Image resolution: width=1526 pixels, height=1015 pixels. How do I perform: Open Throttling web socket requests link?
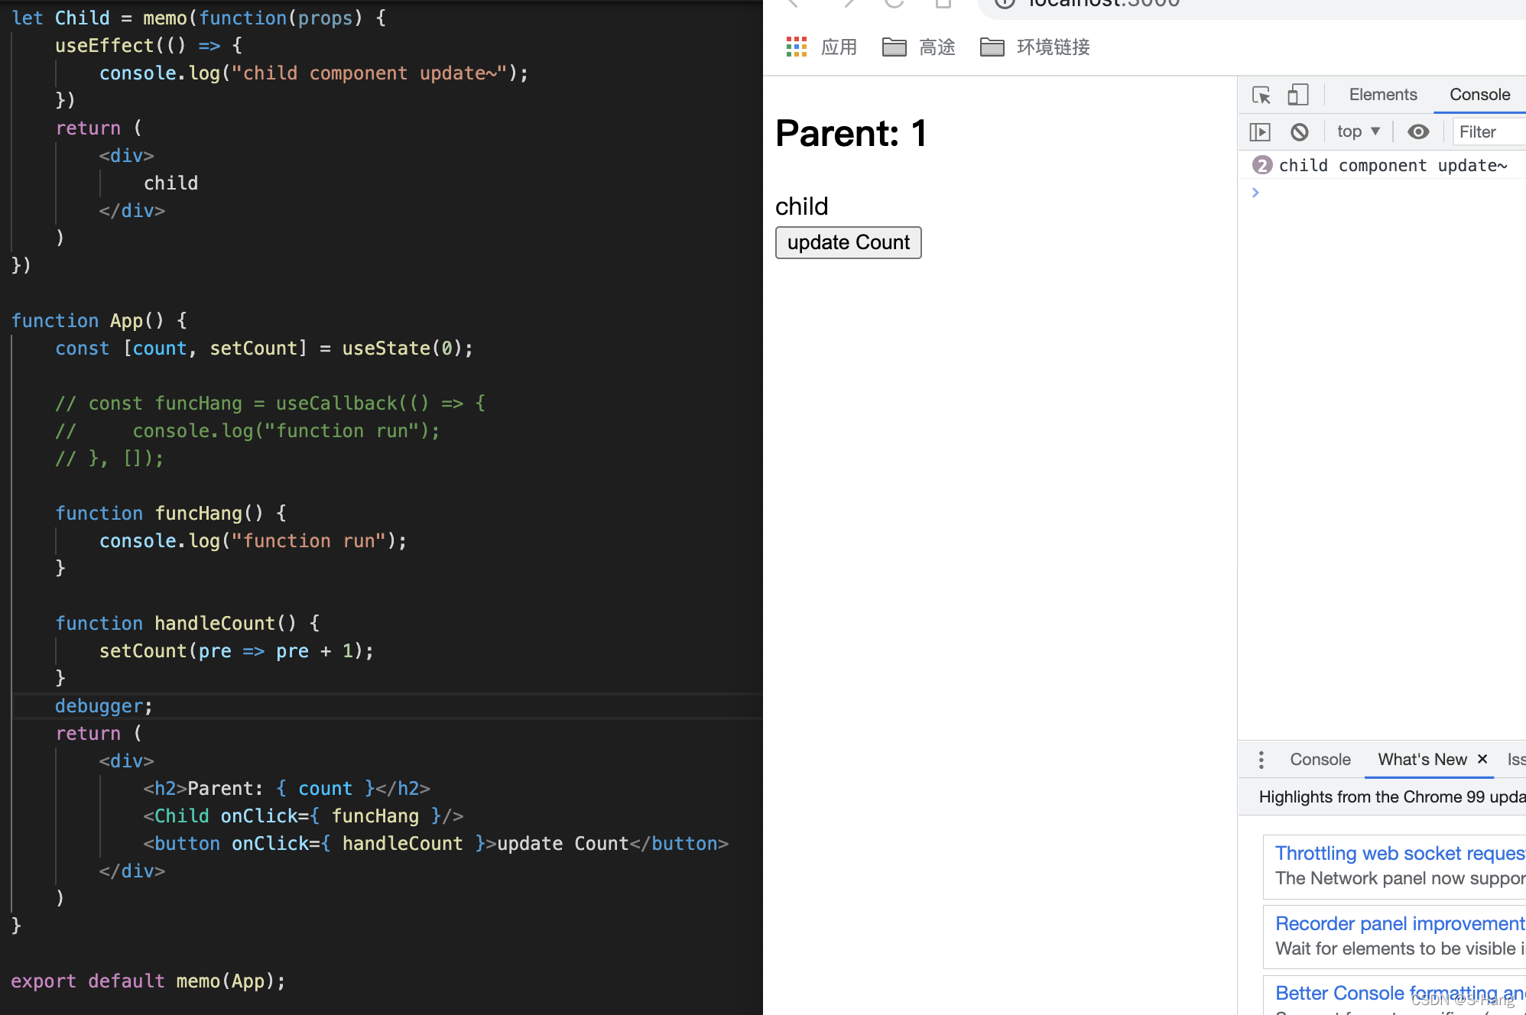pos(1401,853)
